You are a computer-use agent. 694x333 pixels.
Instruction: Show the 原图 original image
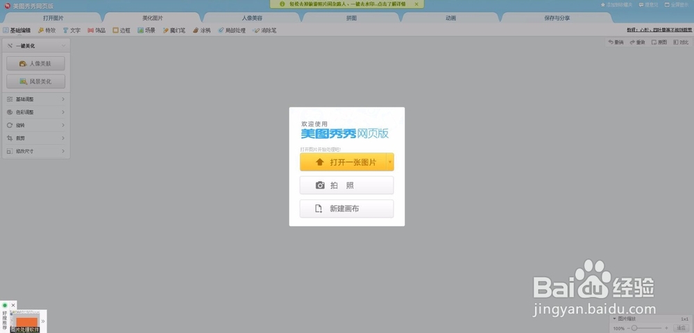tap(659, 42)
